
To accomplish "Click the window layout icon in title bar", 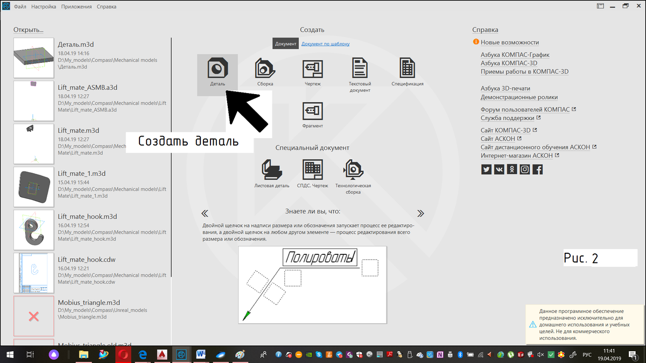I will pos(601,6).
